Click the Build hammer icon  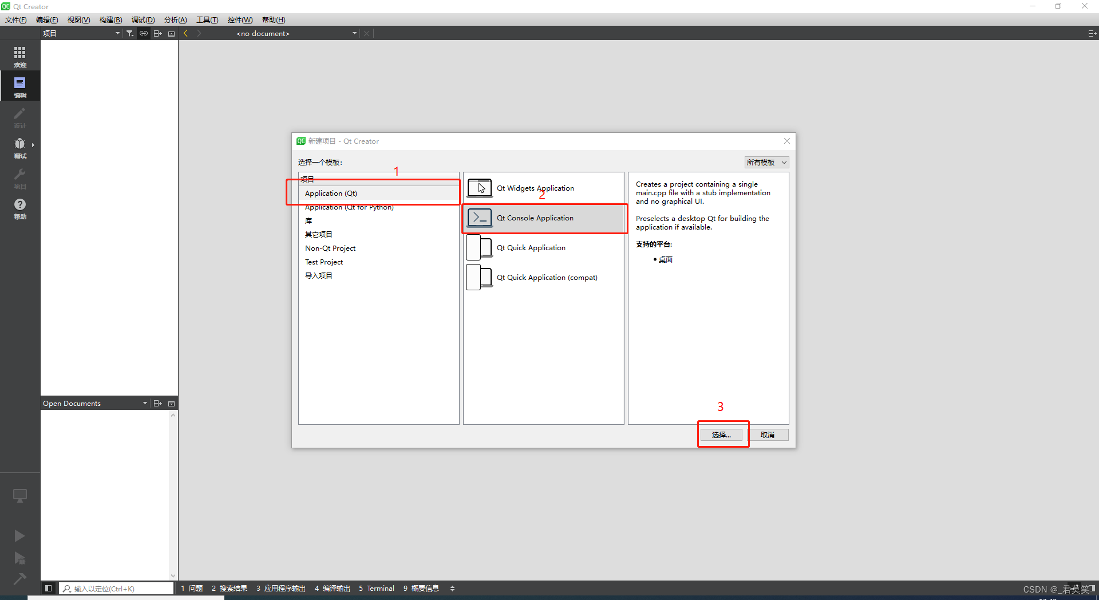click(x=19, y=579)
